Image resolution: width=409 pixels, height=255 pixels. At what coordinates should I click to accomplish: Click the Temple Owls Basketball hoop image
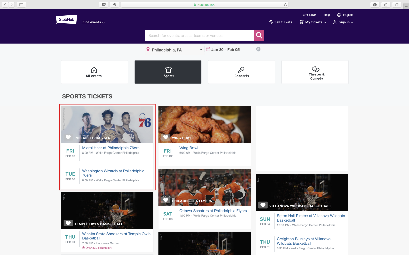[107, 210]
